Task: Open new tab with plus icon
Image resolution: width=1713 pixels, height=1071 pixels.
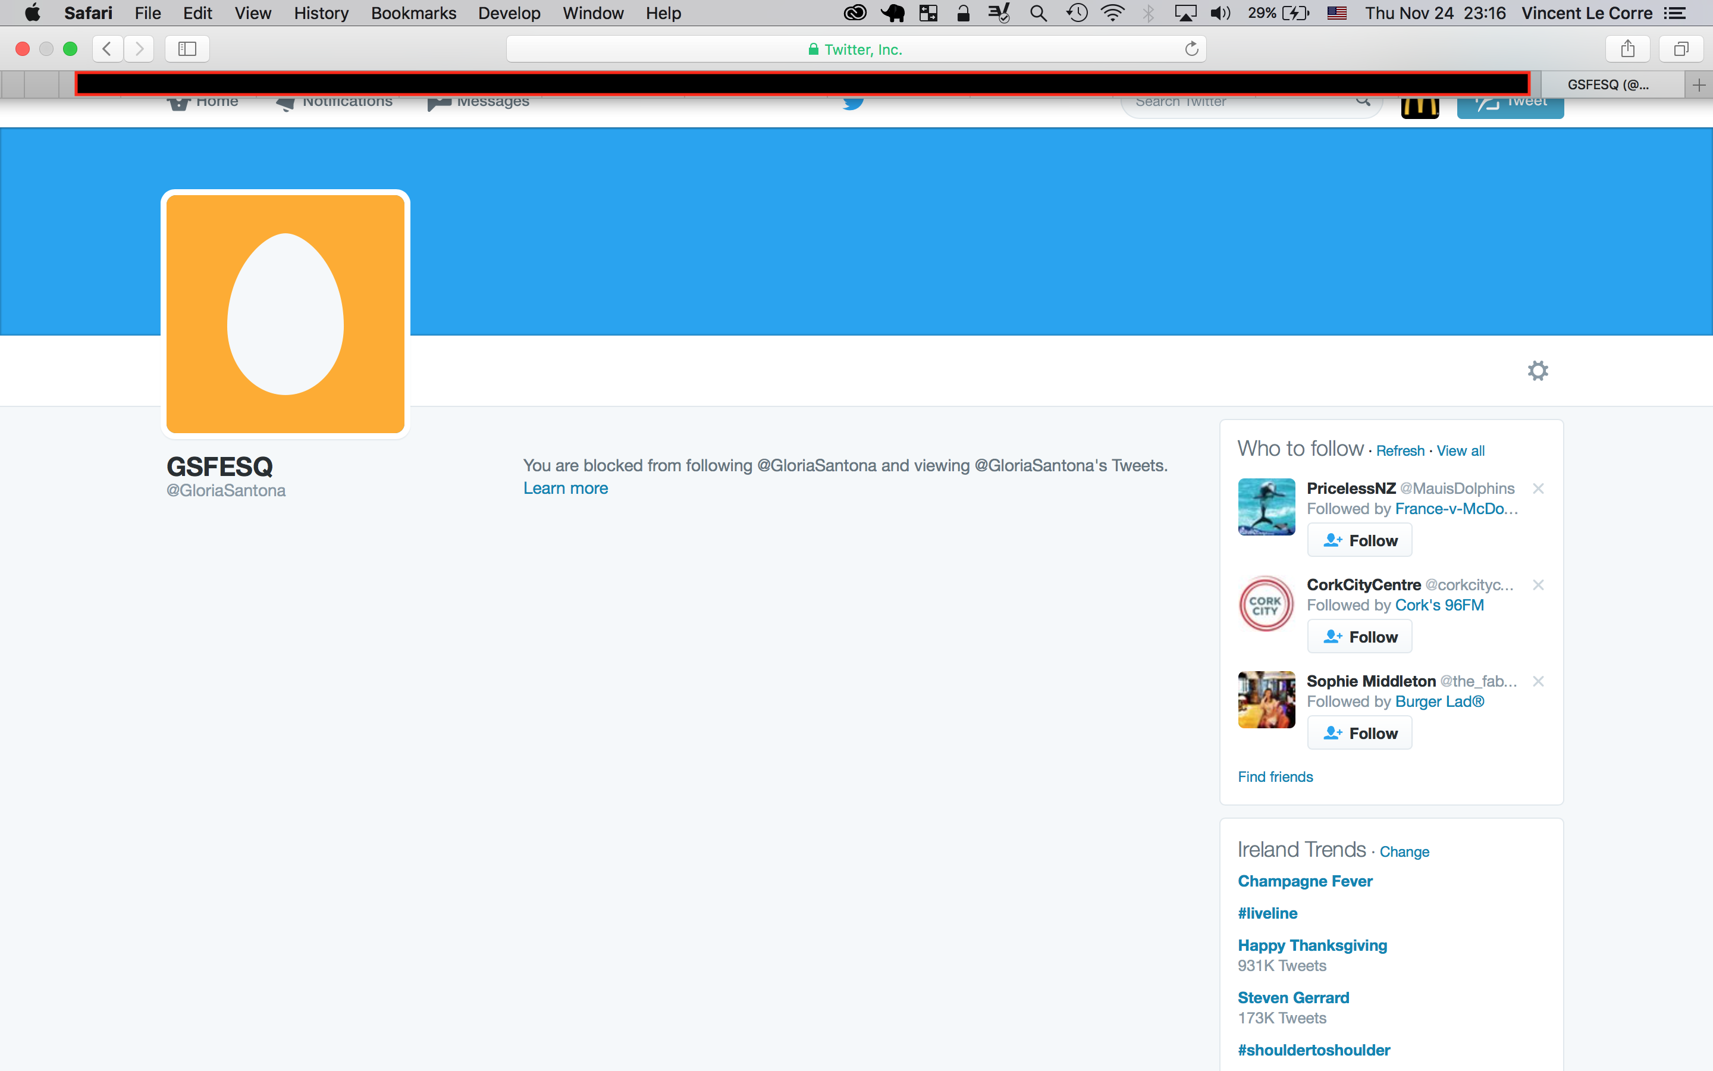Action: (1699, 85)
